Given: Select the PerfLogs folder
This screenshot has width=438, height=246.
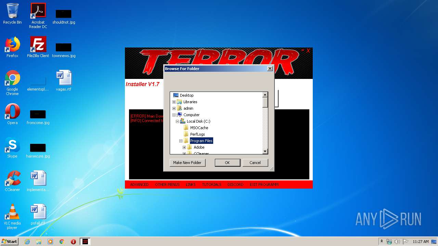Looking at the screenshot, I should pyautogui.click(x=197, y=134).
